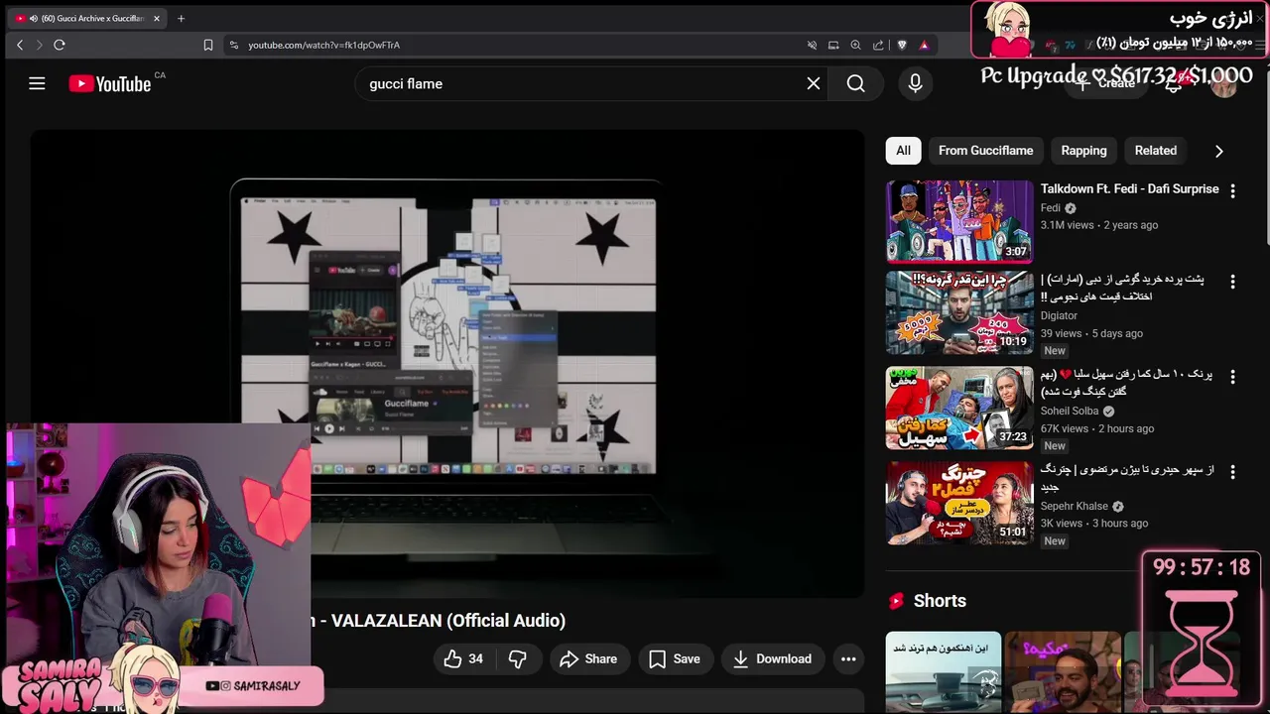Open the Soheil Solba channel name

point(1070,411)
